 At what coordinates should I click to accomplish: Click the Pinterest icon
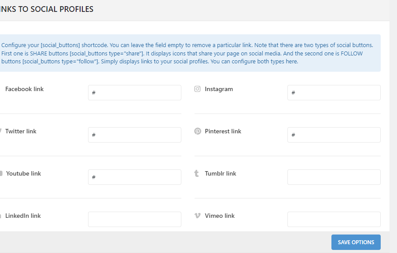[x=198, y=131]
